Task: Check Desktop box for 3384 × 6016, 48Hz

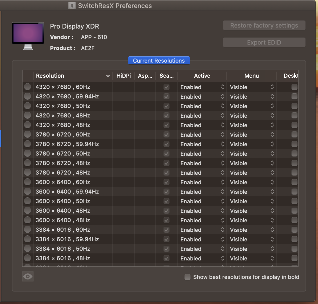Action: 294,258
